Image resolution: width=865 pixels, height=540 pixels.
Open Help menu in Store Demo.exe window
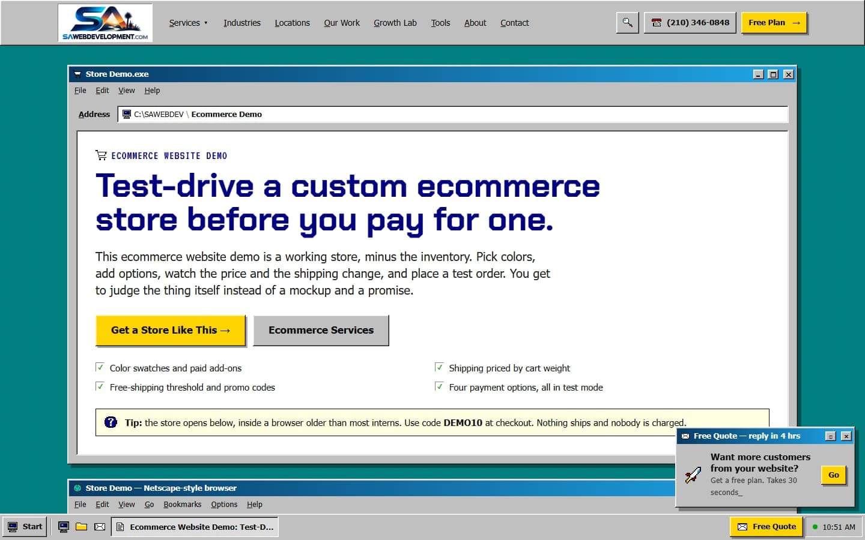[152, 91]
